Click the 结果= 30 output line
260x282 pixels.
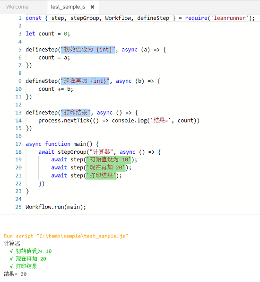[15, 274]
